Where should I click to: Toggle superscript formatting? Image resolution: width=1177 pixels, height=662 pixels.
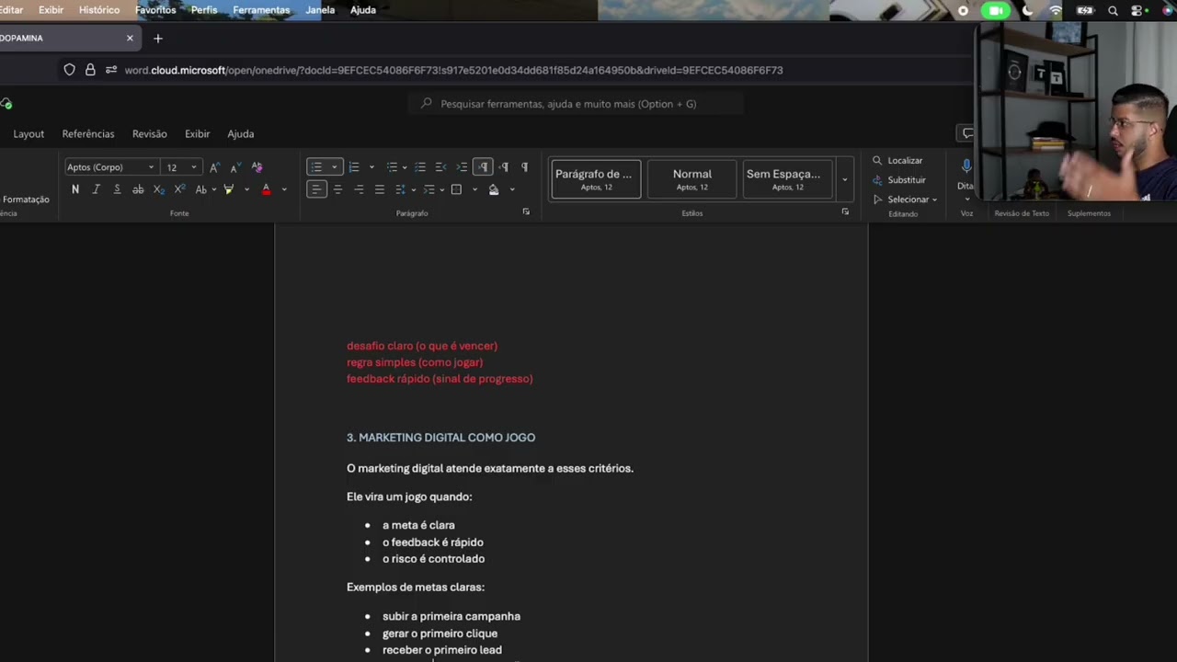coord(179,189)
